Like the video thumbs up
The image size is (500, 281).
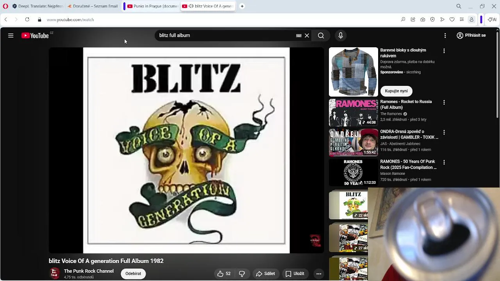224,274
